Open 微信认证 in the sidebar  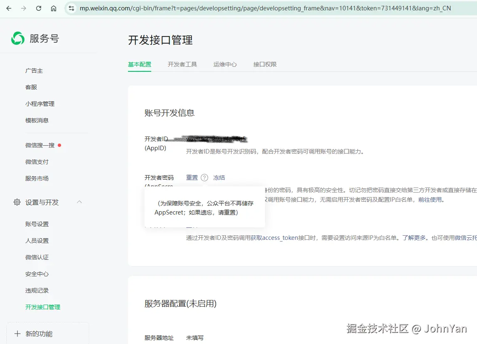tap(37, 257)
